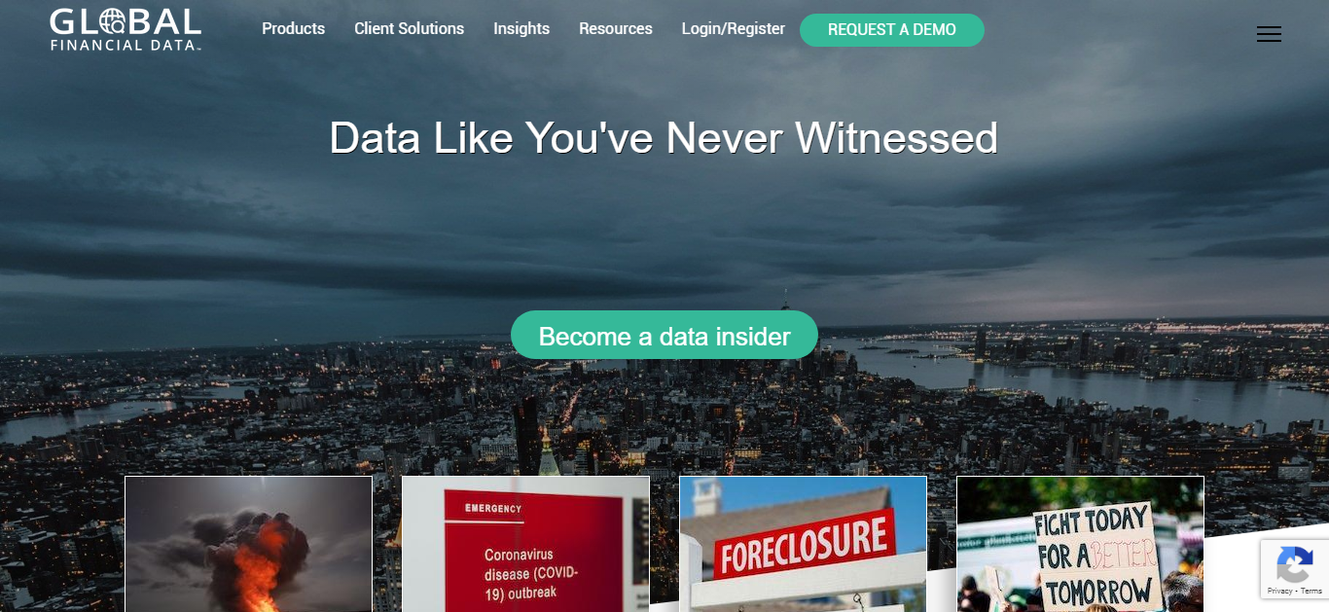
Task: Open the explosion fire article thumbnail
Action: point(248,543)
